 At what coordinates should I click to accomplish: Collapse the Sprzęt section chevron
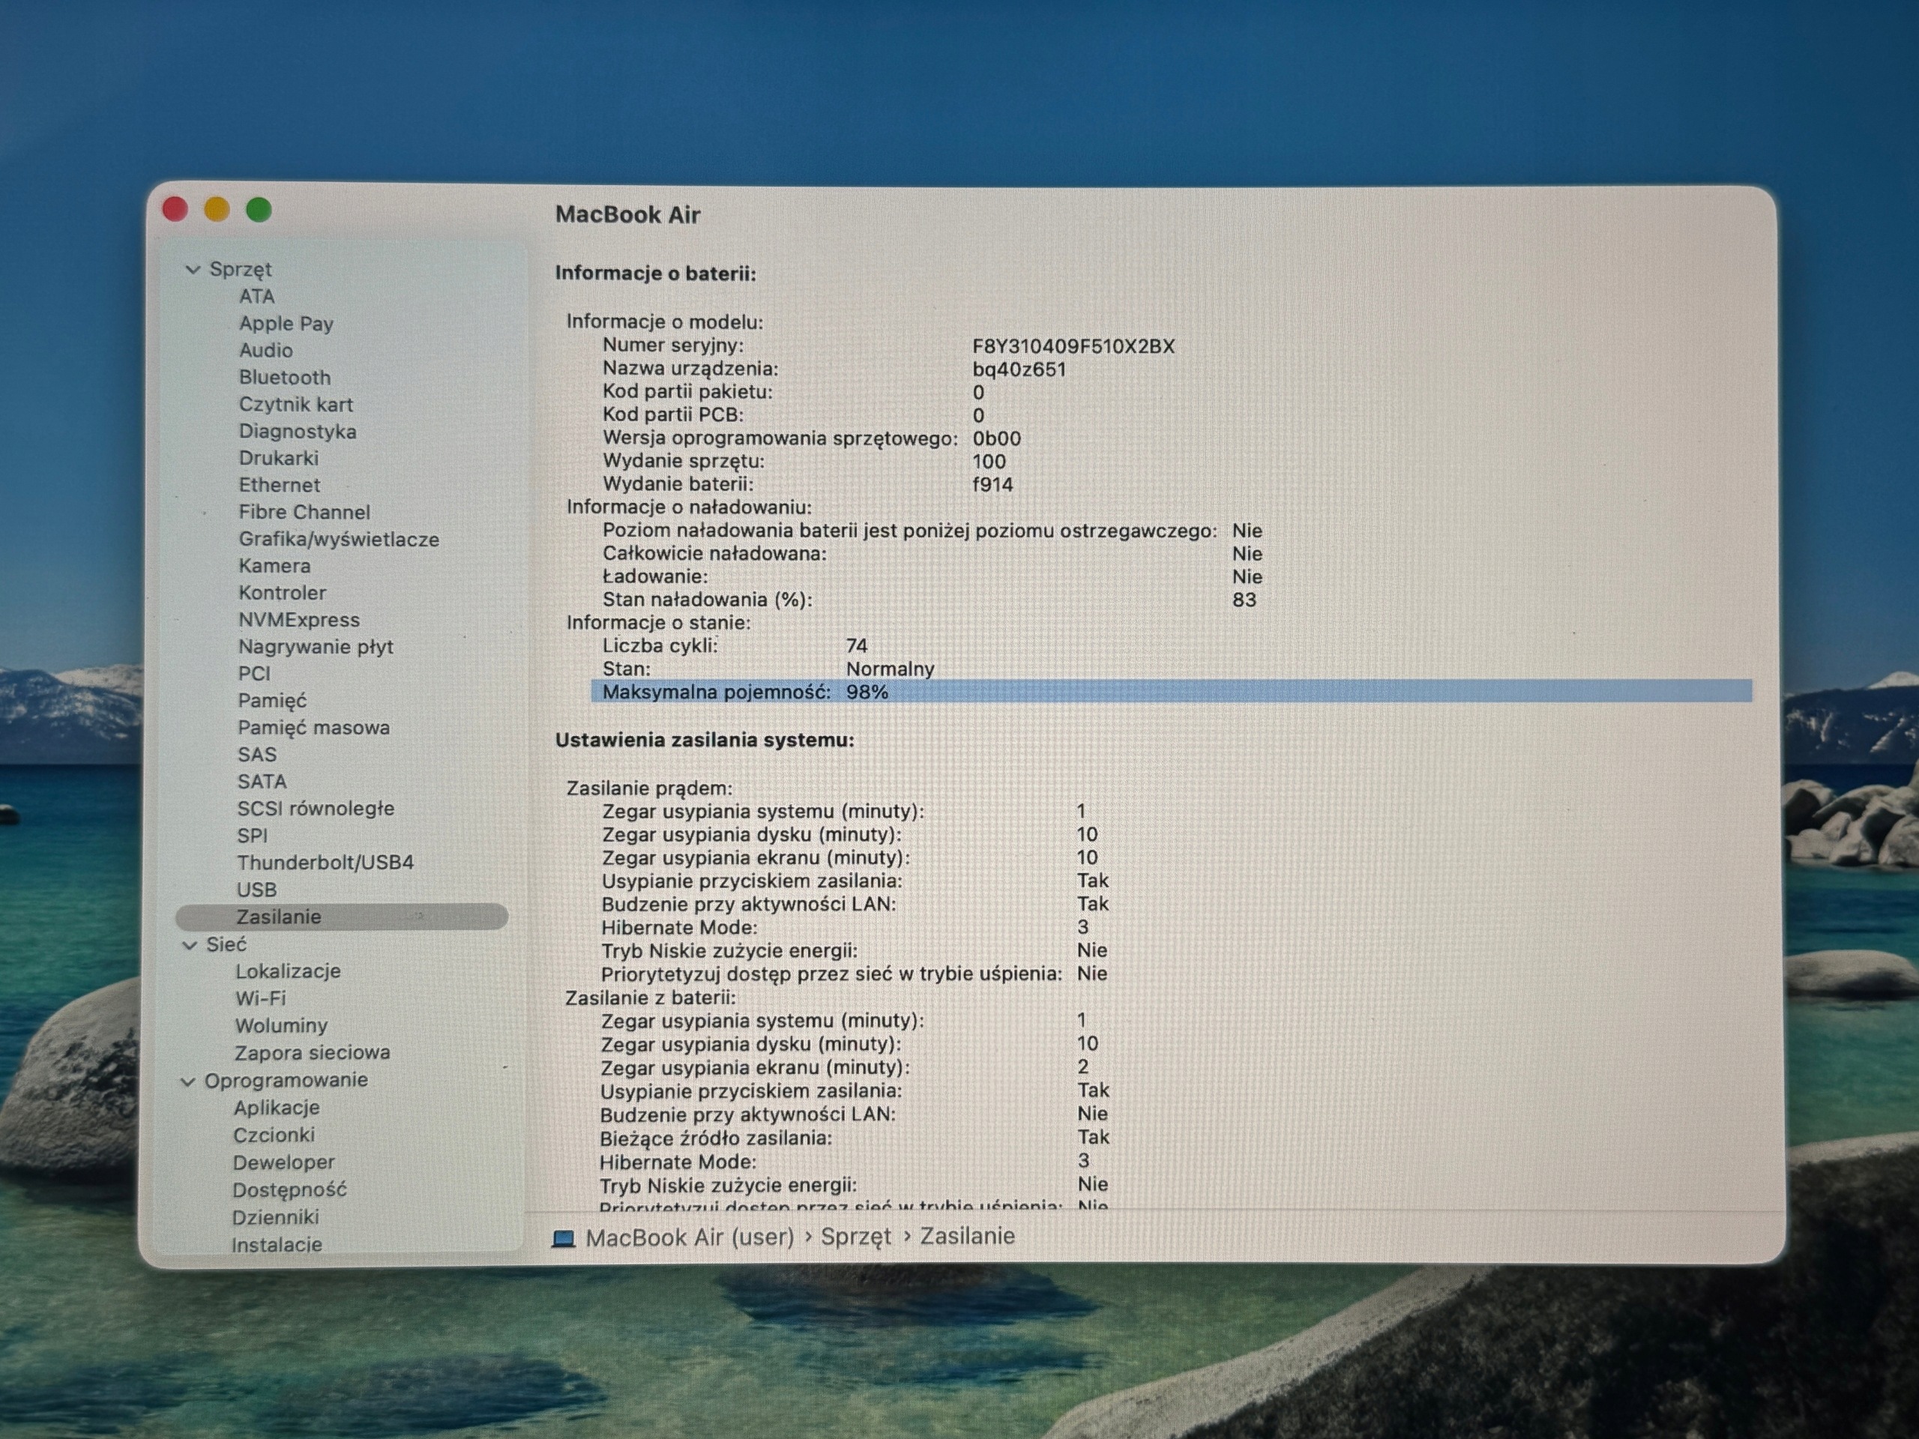pos(193,270)
